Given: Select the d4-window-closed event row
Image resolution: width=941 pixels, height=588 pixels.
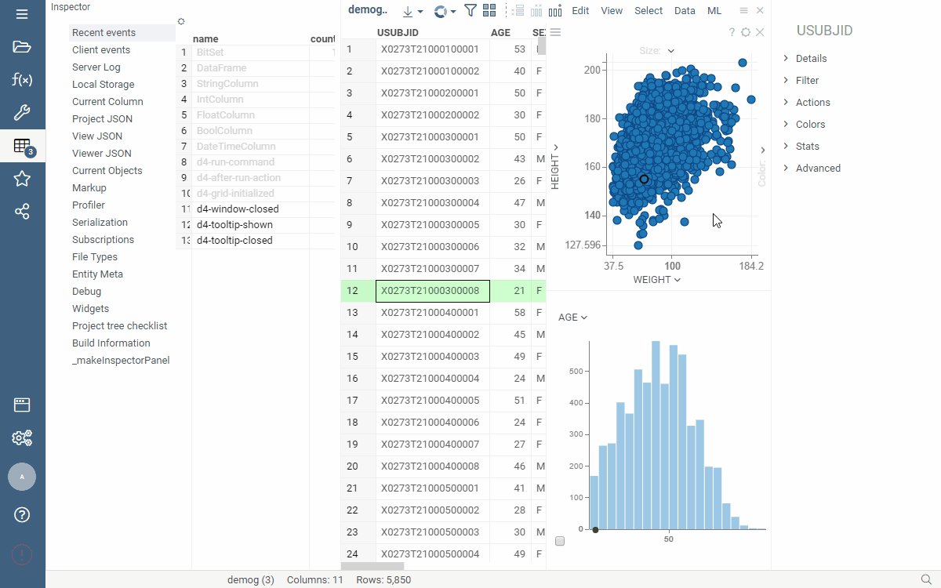Looking at the screenshot, I should 238,209.
